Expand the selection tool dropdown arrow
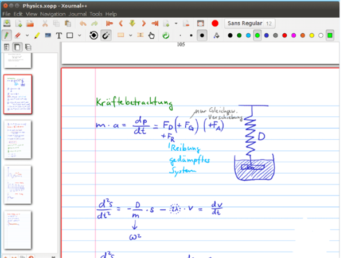 tap(130, 35)
